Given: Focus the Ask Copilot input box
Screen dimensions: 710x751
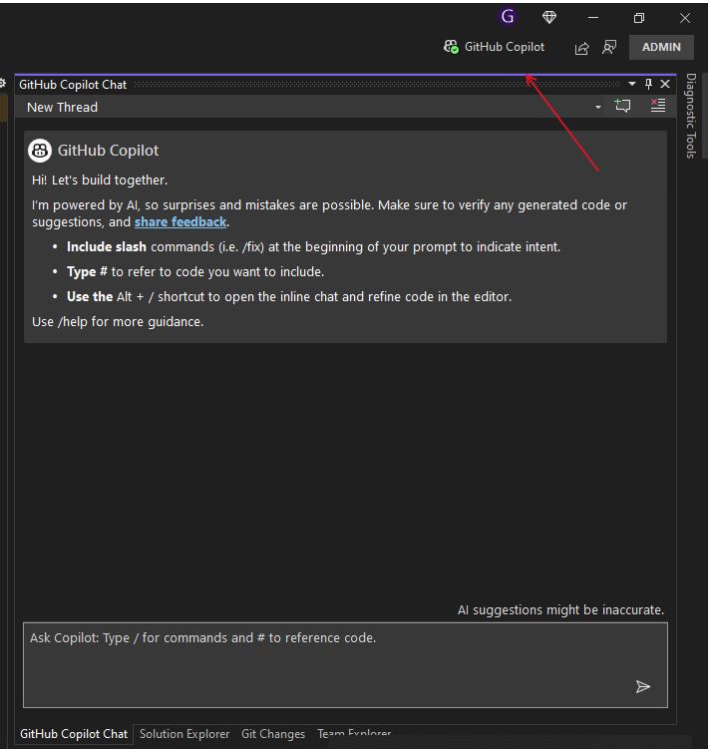Looking at the screenshot, I should click(345, 665).
